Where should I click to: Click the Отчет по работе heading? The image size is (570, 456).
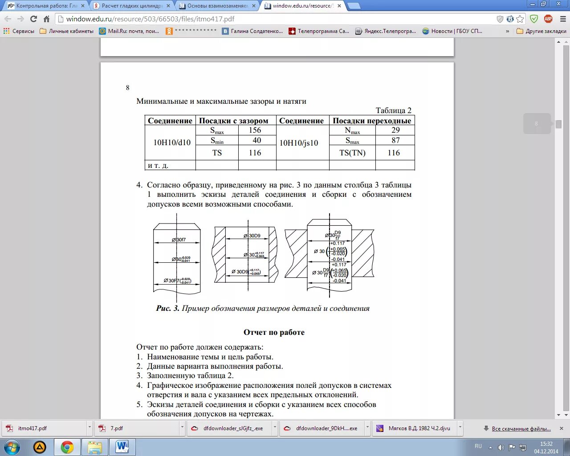[x=274, y=332]
